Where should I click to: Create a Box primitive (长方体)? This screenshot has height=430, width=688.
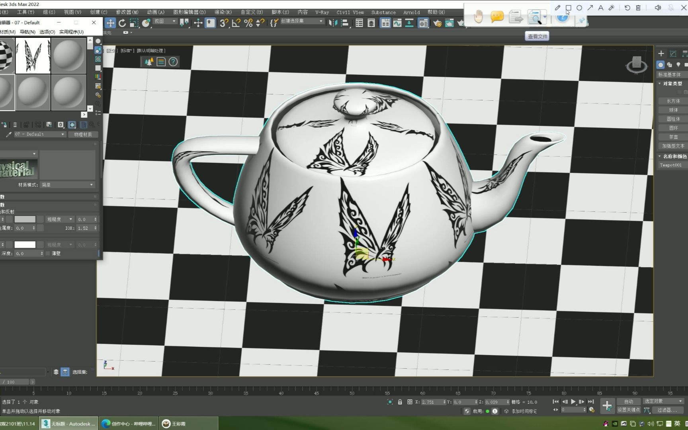[673, 101]
